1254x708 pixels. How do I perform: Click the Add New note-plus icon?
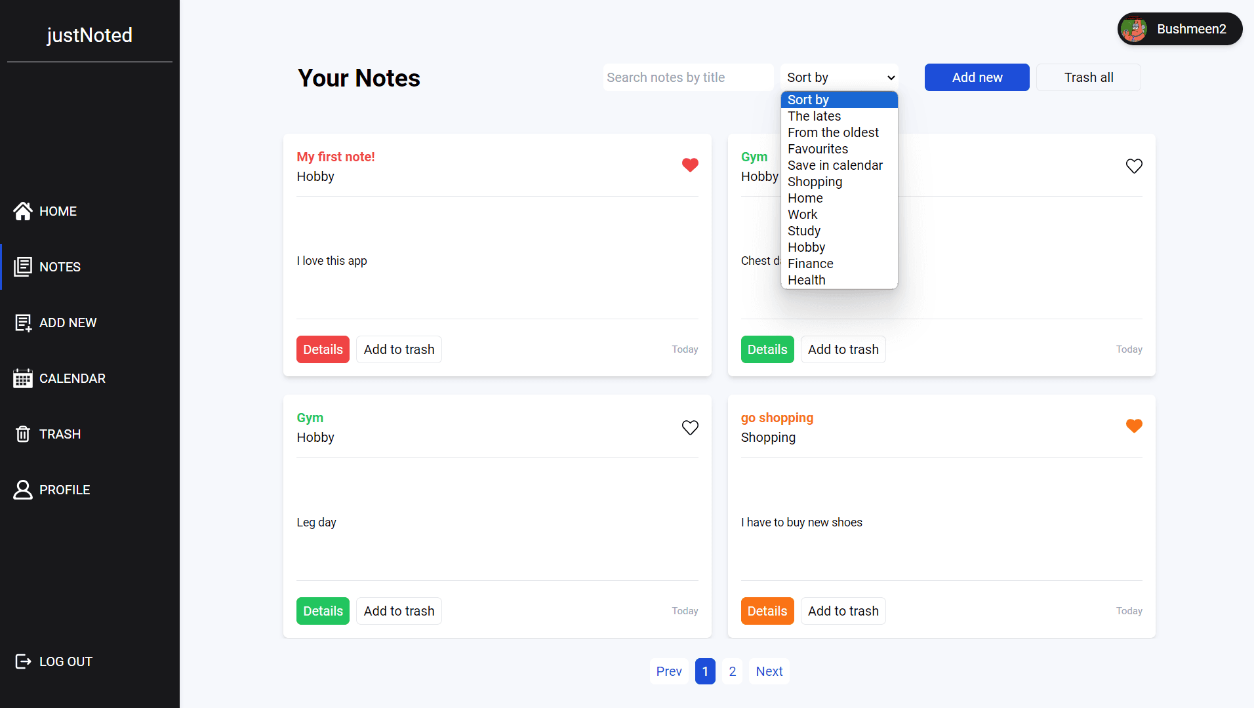23,323
